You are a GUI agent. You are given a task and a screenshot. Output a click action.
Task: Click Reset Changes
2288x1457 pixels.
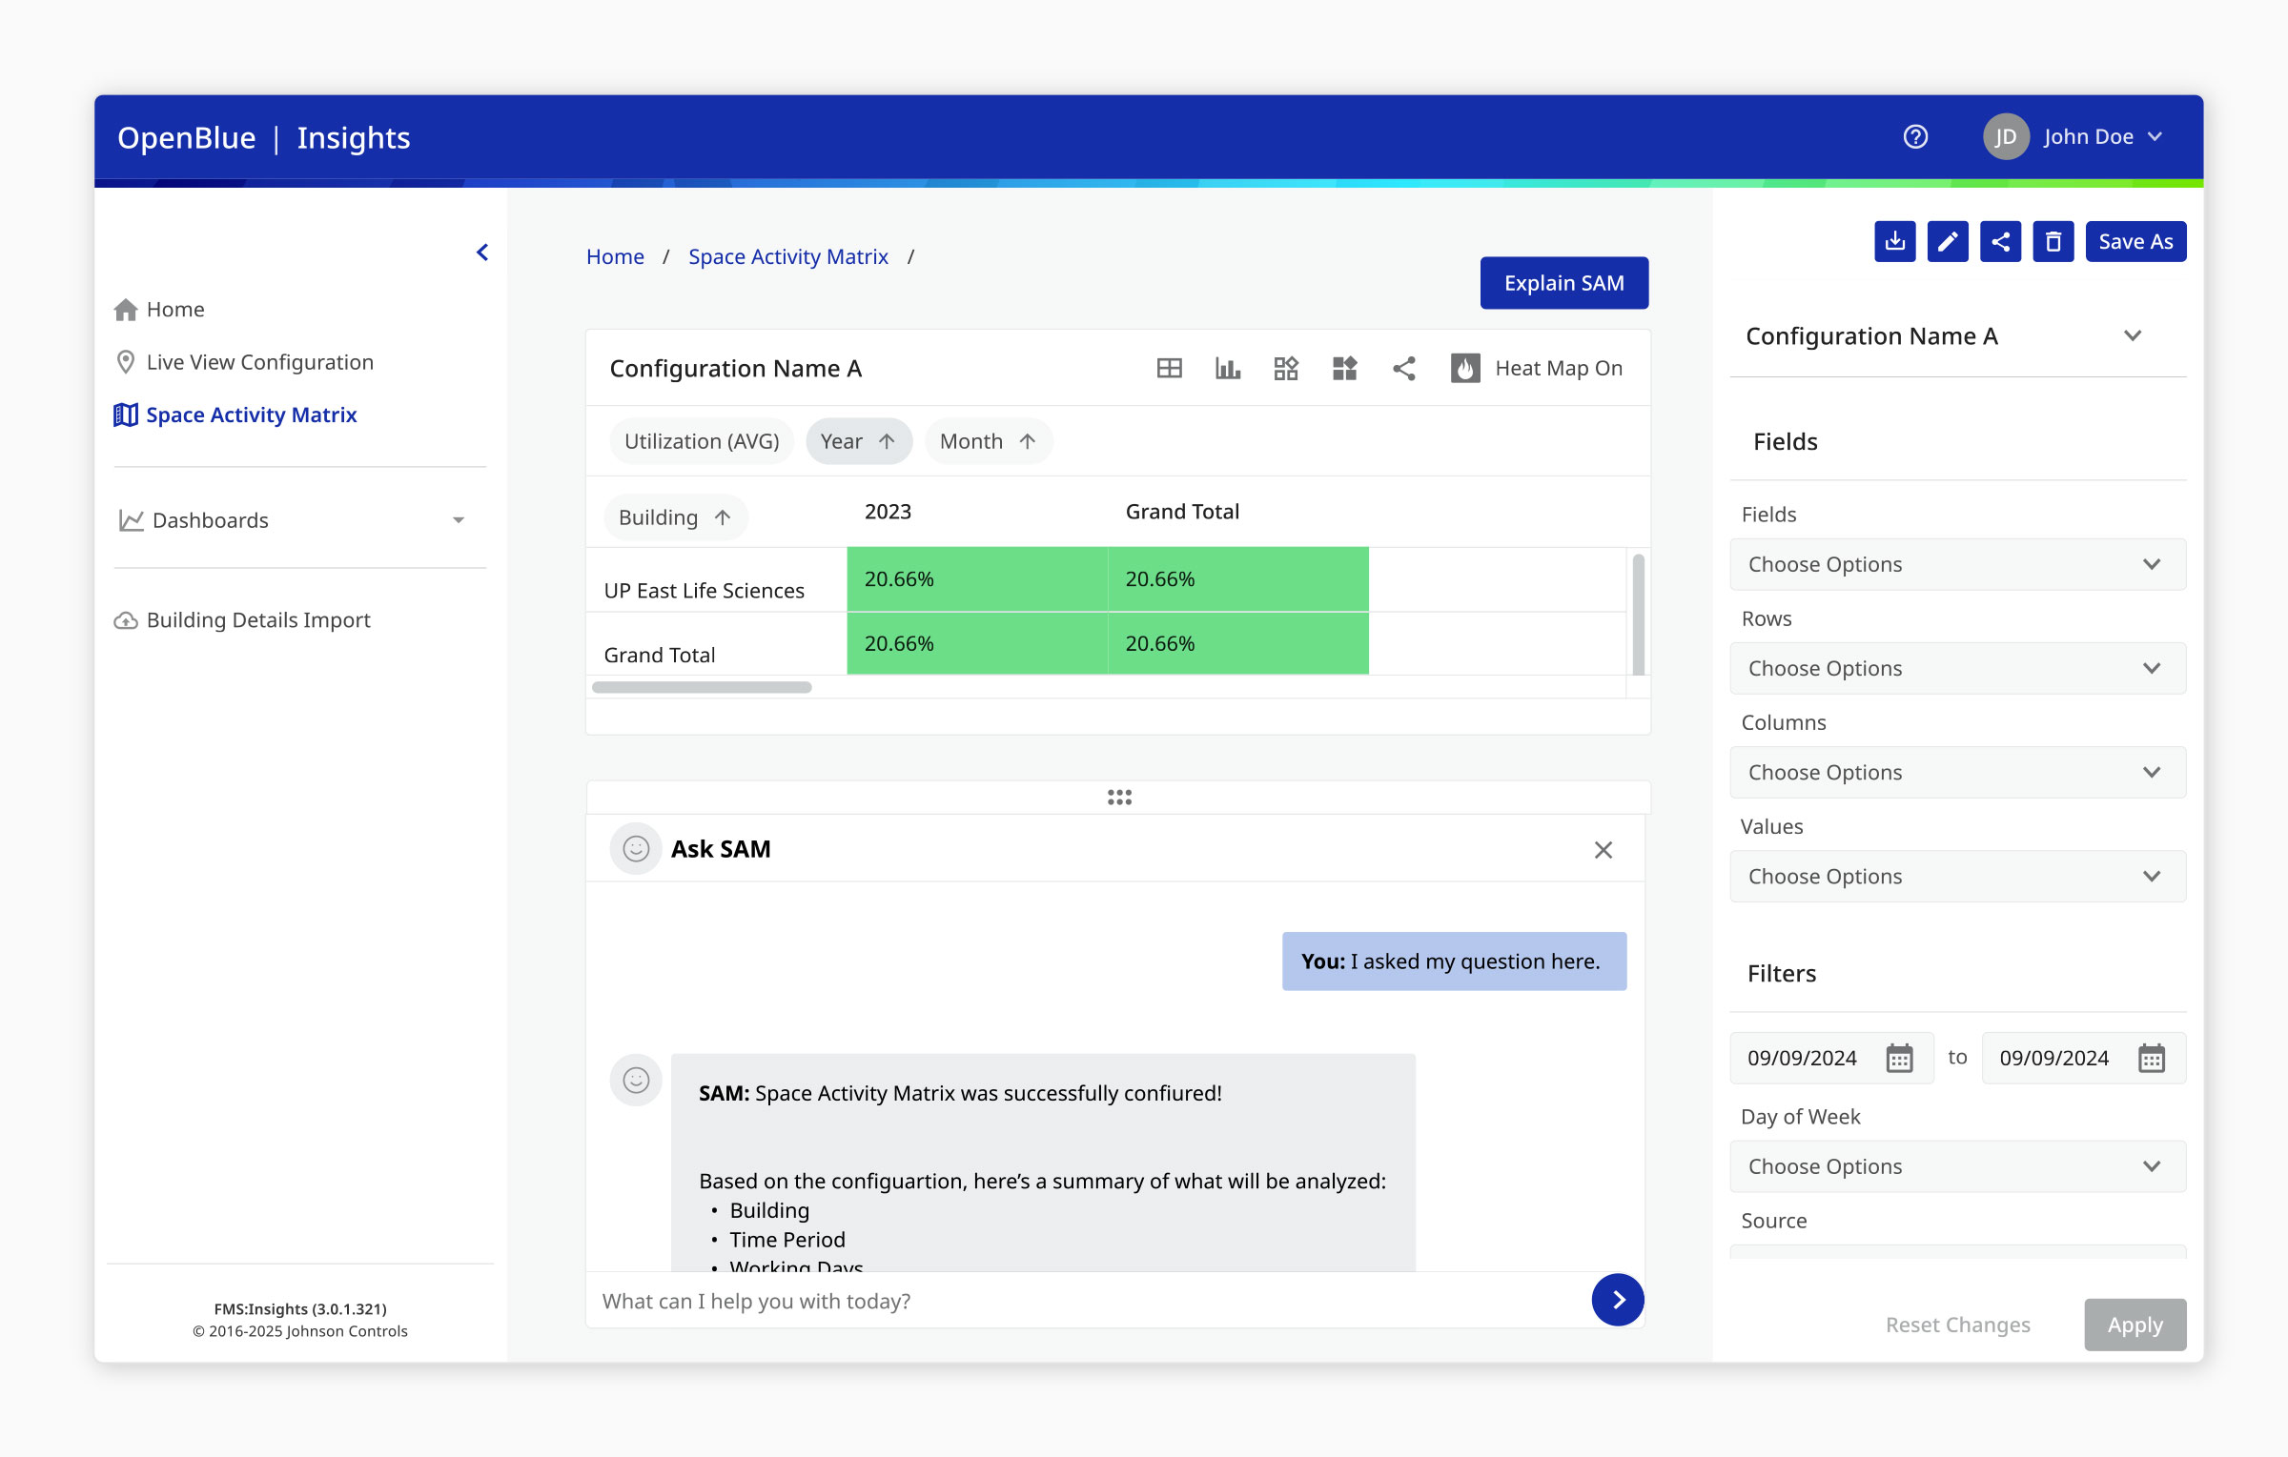click(x=1957, y=1325)
